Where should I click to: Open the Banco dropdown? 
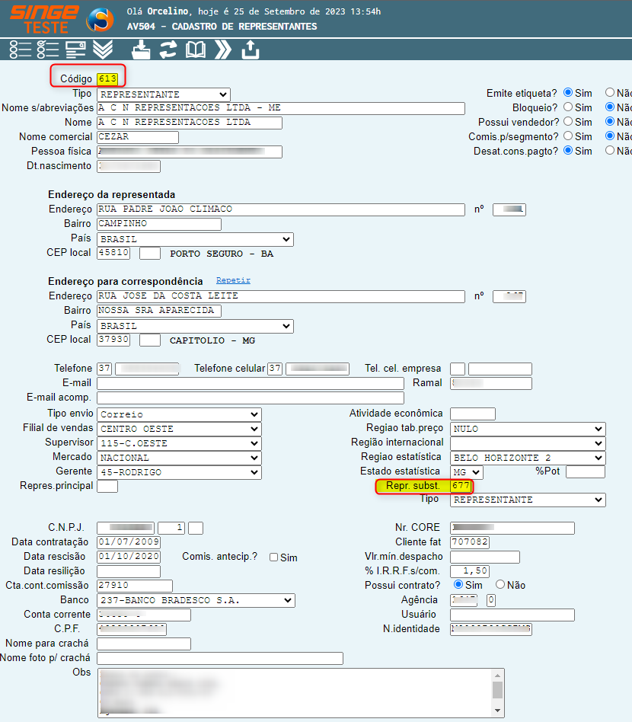196,600
